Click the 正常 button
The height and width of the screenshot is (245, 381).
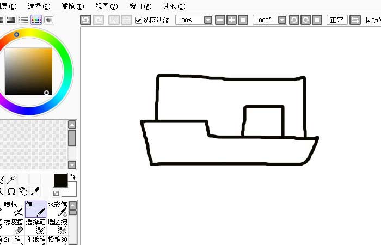pos(336,20)
